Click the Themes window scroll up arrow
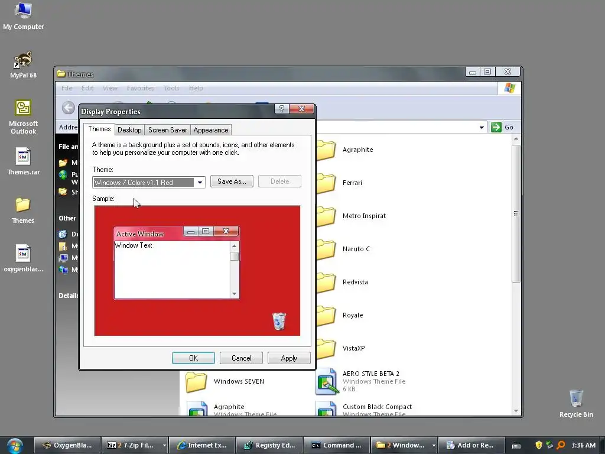Viewport: 605px width, 454px height. coord(516,139)
